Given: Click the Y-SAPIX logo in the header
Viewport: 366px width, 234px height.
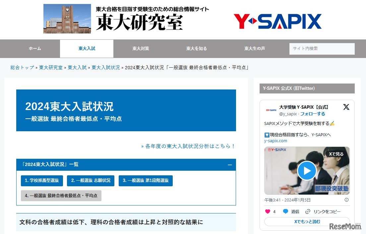Looking at the screenshot, I should coord(277,21).
